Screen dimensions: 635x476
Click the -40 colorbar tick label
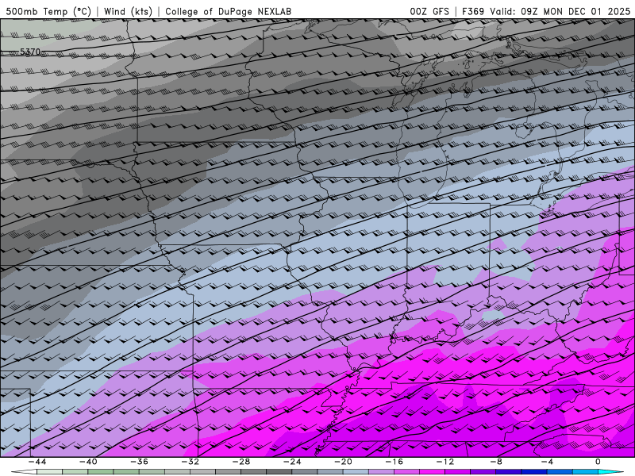coord(88,462)
